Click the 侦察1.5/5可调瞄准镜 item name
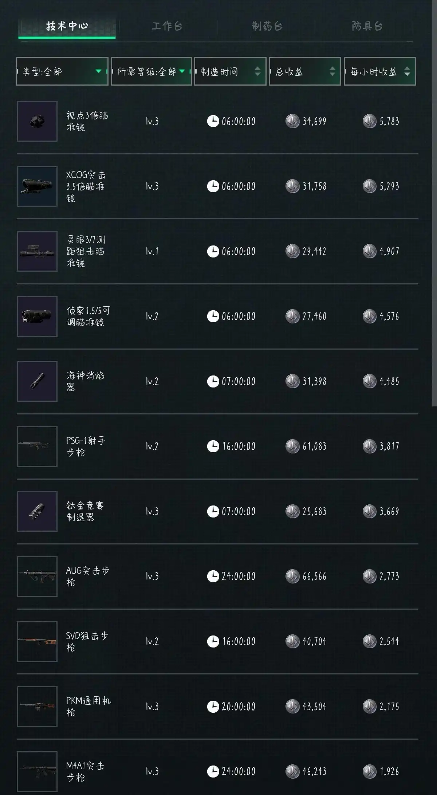This screenshot has width=437, height=795. [87, 316]
